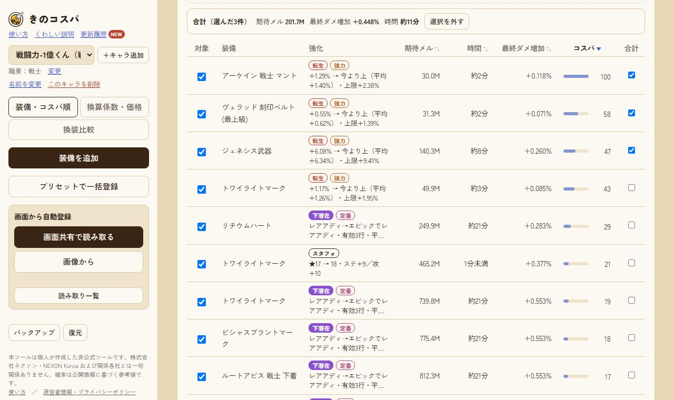Click the red NEW badge beside 更新履歴

116,35
